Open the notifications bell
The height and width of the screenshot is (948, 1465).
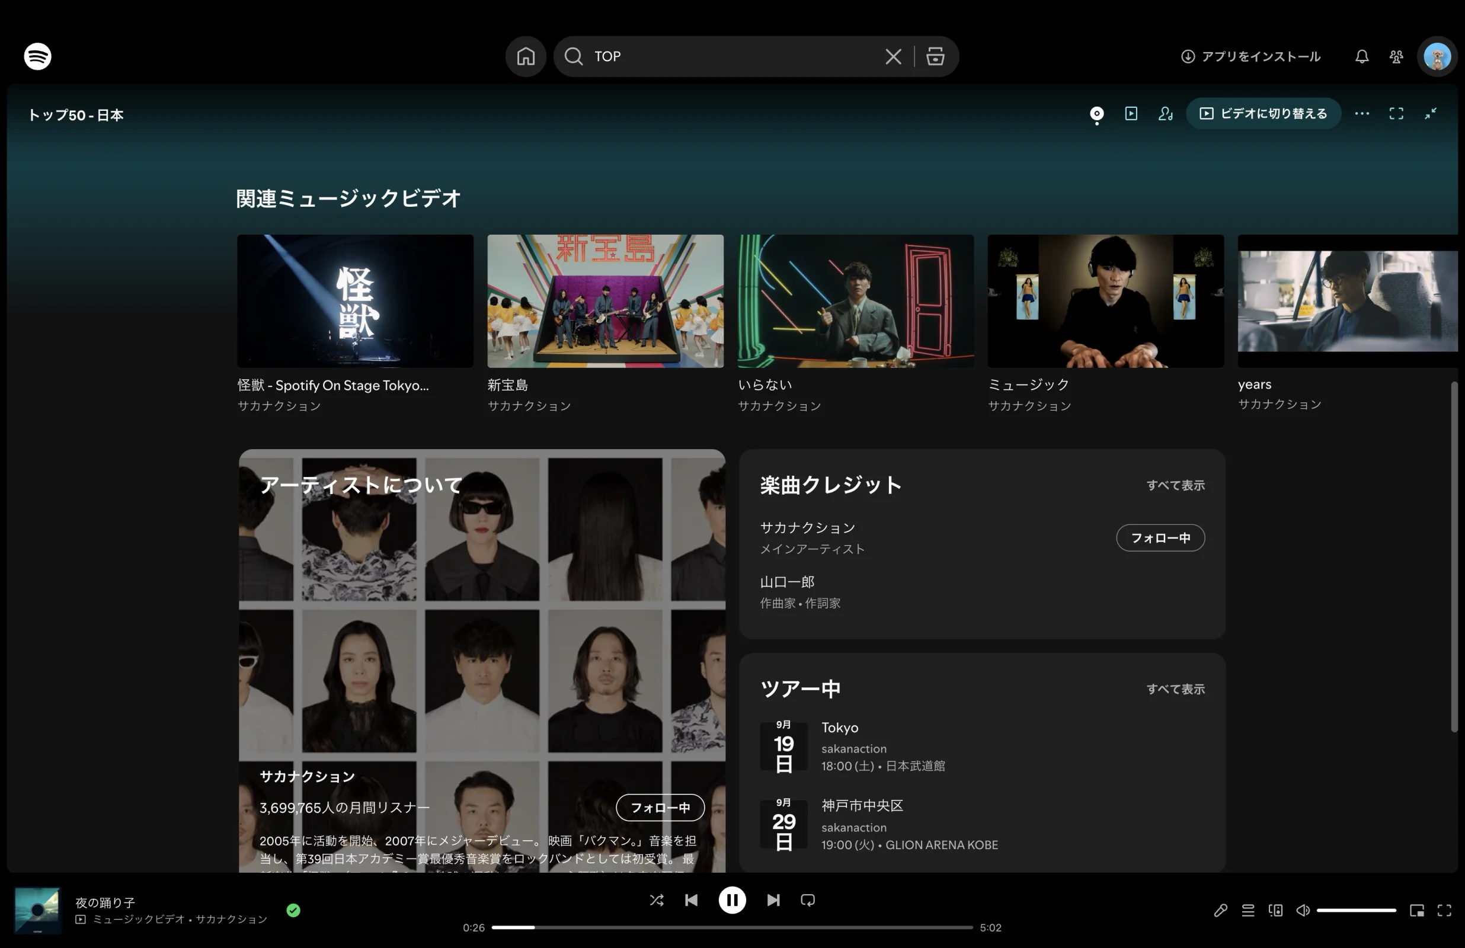1362,56
